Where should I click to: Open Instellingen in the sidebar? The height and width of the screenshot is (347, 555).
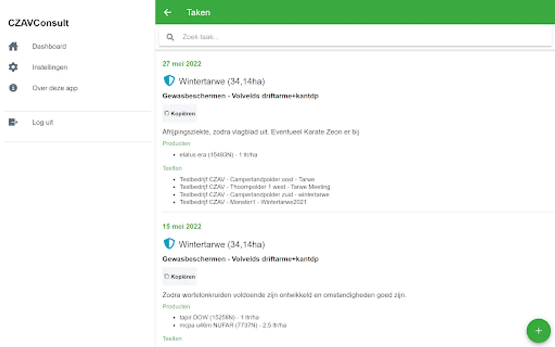[50, 67]
